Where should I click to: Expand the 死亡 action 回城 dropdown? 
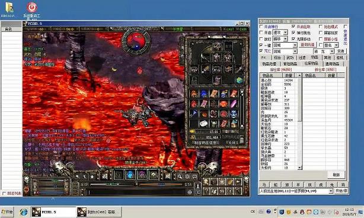(x=285, y=51)
